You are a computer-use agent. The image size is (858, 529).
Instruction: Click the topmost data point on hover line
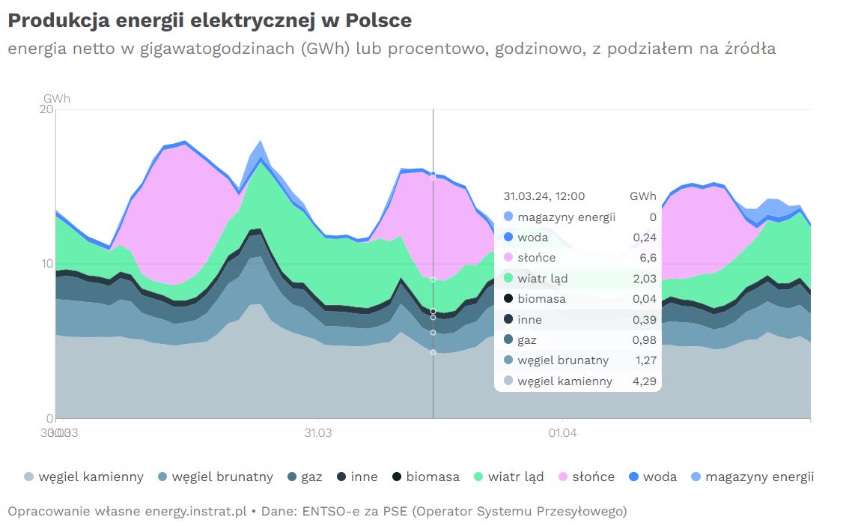coord(433,174)
